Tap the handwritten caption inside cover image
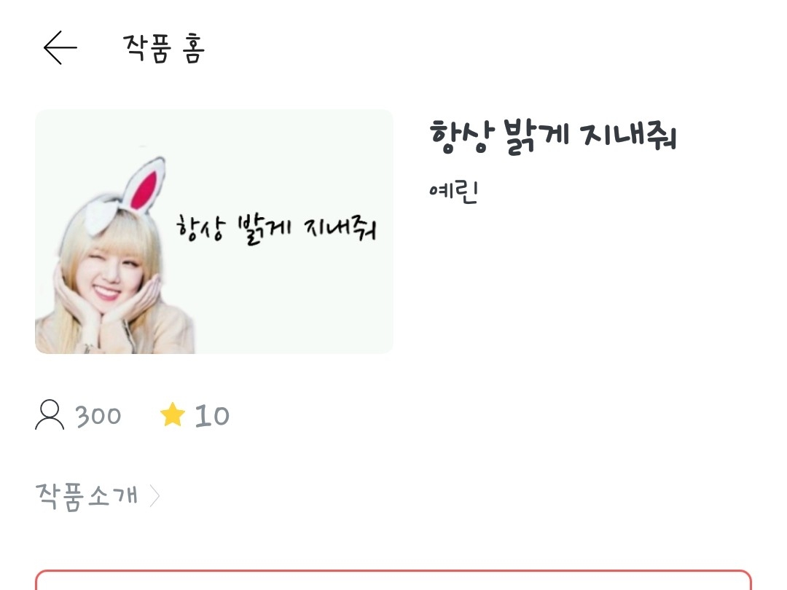 (x=276, y=229)
